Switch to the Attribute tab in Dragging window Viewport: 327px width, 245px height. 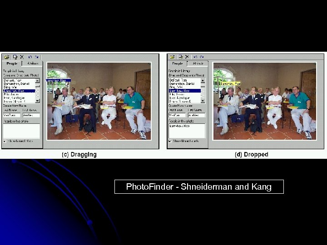(x=33, y=64)
